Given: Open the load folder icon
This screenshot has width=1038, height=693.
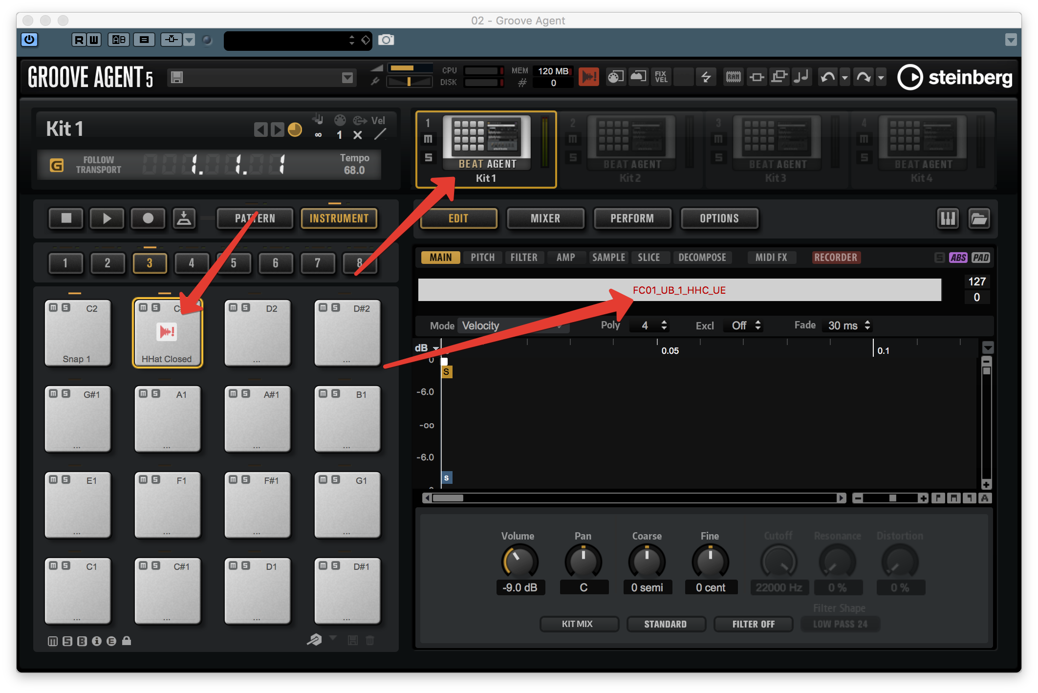Looking at the screenshot, I should click(x=979, y=218).
